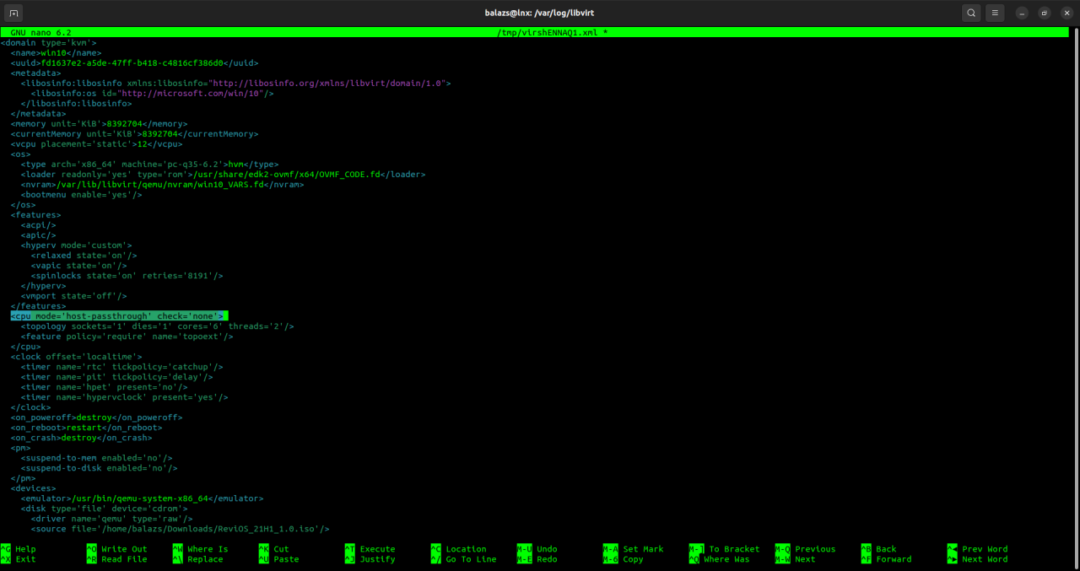Image resolution: width=1080 pixels, height=571 pixels.
Task: Click the vapic state='on' line
Action: [78, 266]
